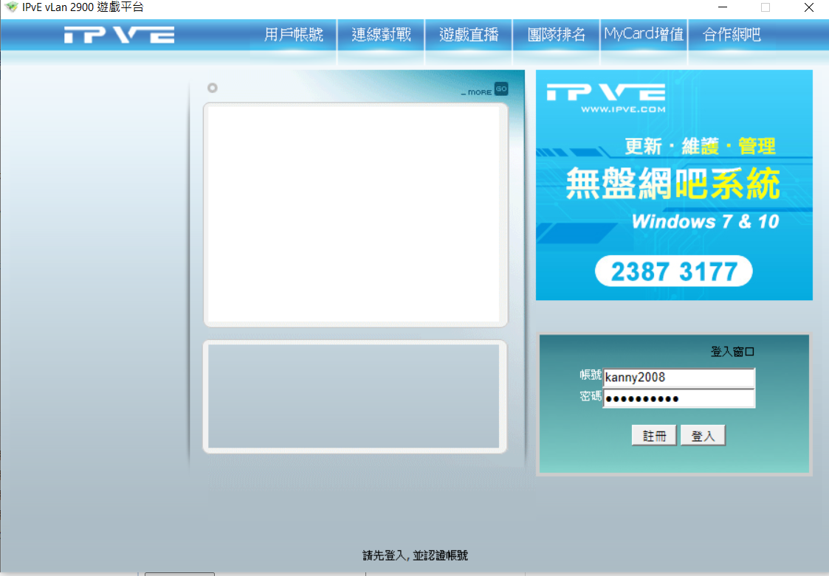Screen dimensions: 829x576
Task: Close the IPvE vLan window
Action: [808, 7]
